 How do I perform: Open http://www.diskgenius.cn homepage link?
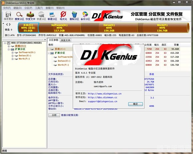tap(104, 94)
